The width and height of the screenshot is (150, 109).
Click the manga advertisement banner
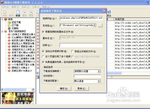18,98
